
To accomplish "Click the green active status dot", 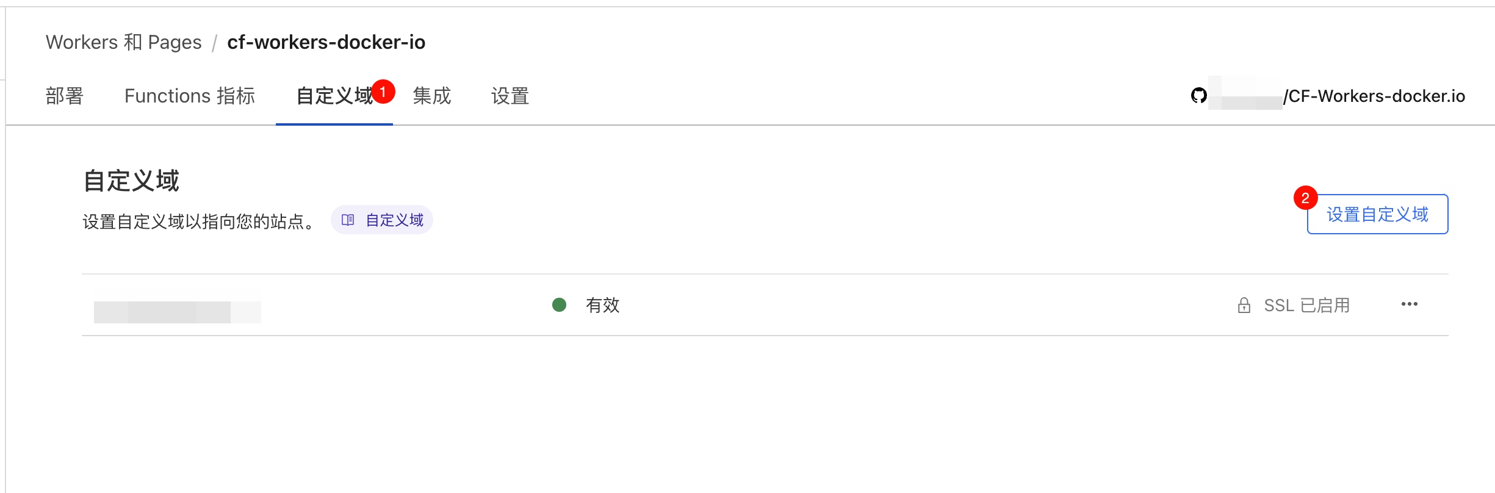I will pos(559,304).
